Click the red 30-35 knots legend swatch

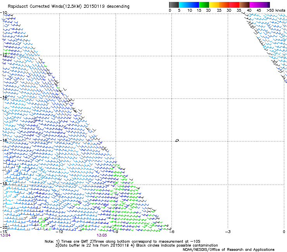point(234,5)
